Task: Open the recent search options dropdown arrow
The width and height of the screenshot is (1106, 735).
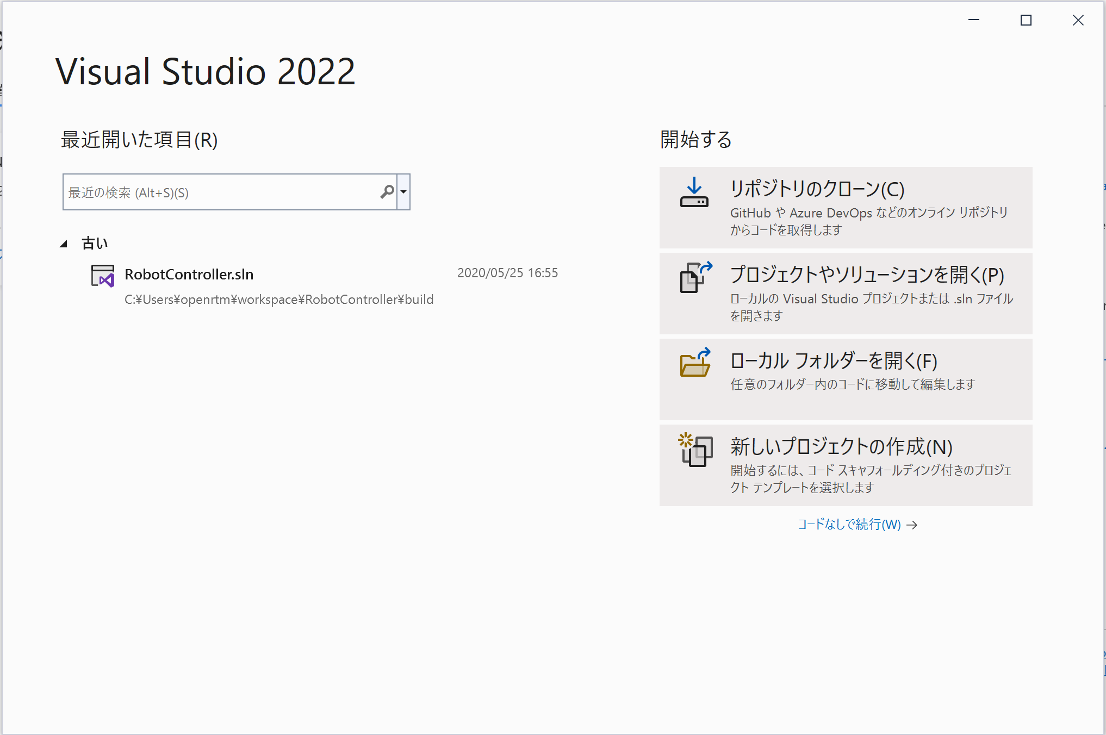Action: tap(403, 192)
